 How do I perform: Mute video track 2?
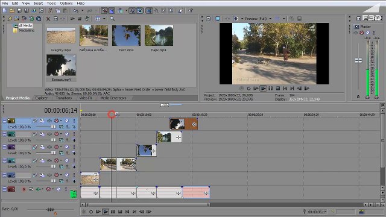67,134
